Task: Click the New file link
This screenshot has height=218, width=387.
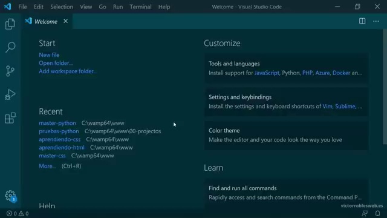Action: [x=49, y=55]
